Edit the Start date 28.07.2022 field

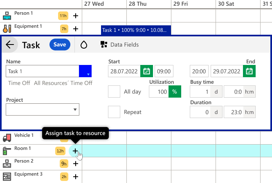(x=124, y=71)
